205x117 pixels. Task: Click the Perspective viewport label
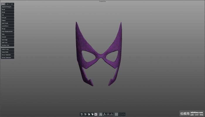click(102, 1)
